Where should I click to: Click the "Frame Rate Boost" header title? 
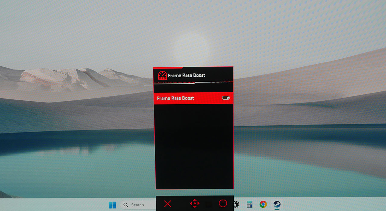pyautogui.click(x=186, y=75)
